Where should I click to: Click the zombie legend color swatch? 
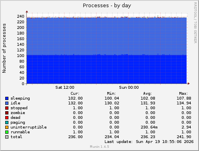coord(7,113)
